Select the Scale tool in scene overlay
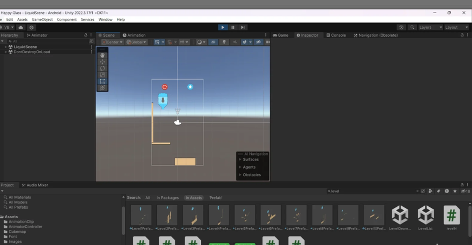The height and width of the screenshot is (245, 472). (102, 75)
